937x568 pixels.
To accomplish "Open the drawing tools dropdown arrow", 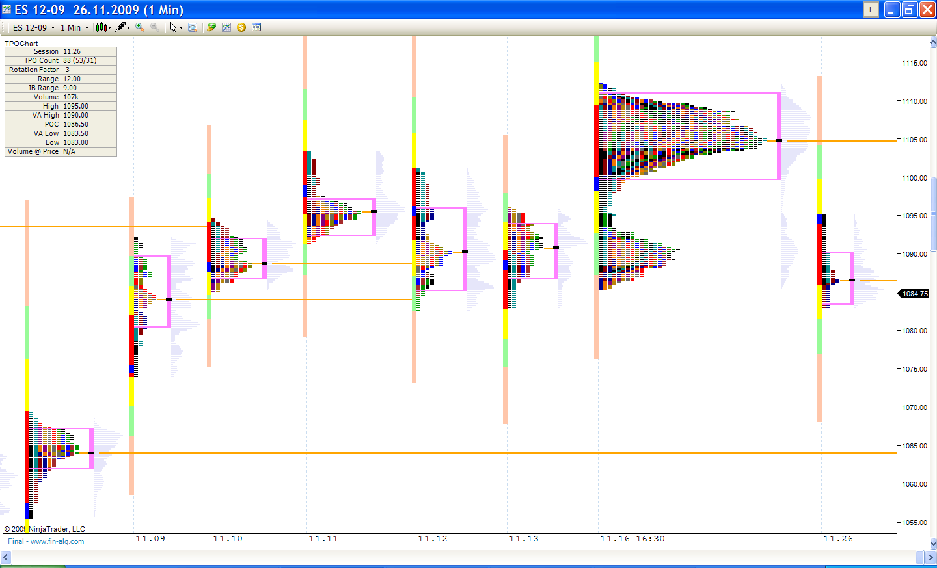I will point(129,28).
